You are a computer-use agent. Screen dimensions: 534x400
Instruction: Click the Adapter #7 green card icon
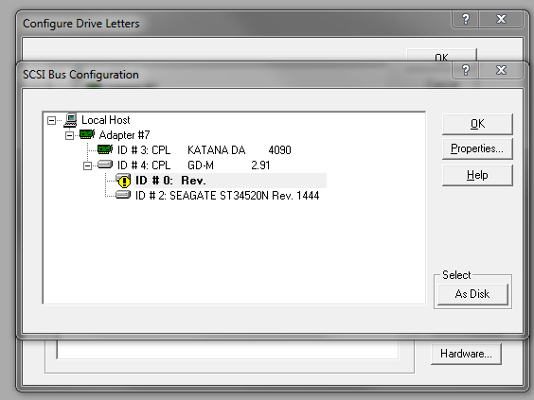point(87,134)
